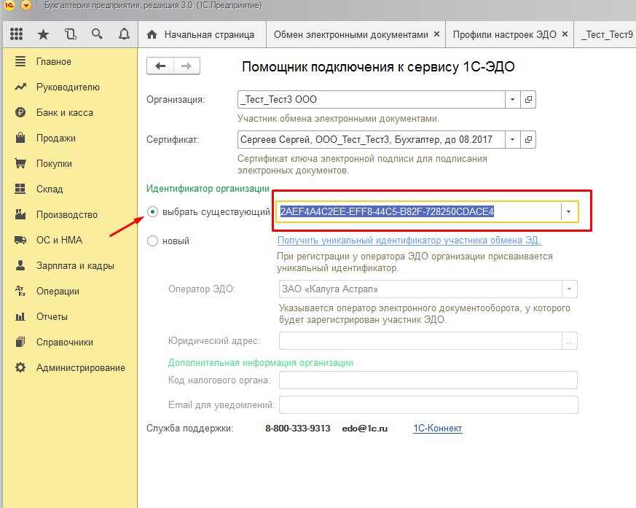Open the Организация record with open-form icon

point(528,99)
